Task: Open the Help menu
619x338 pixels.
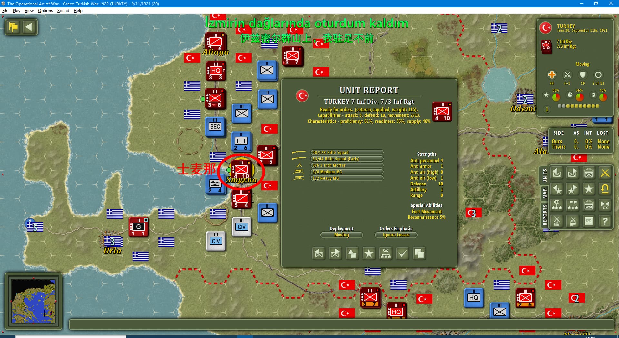Action: click(78, 11)
